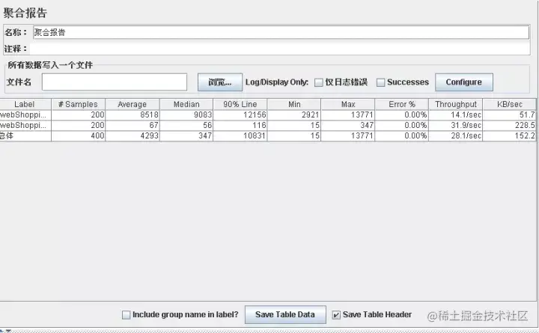
Task: Select the 总体 total row label
Action: [25, 135]
